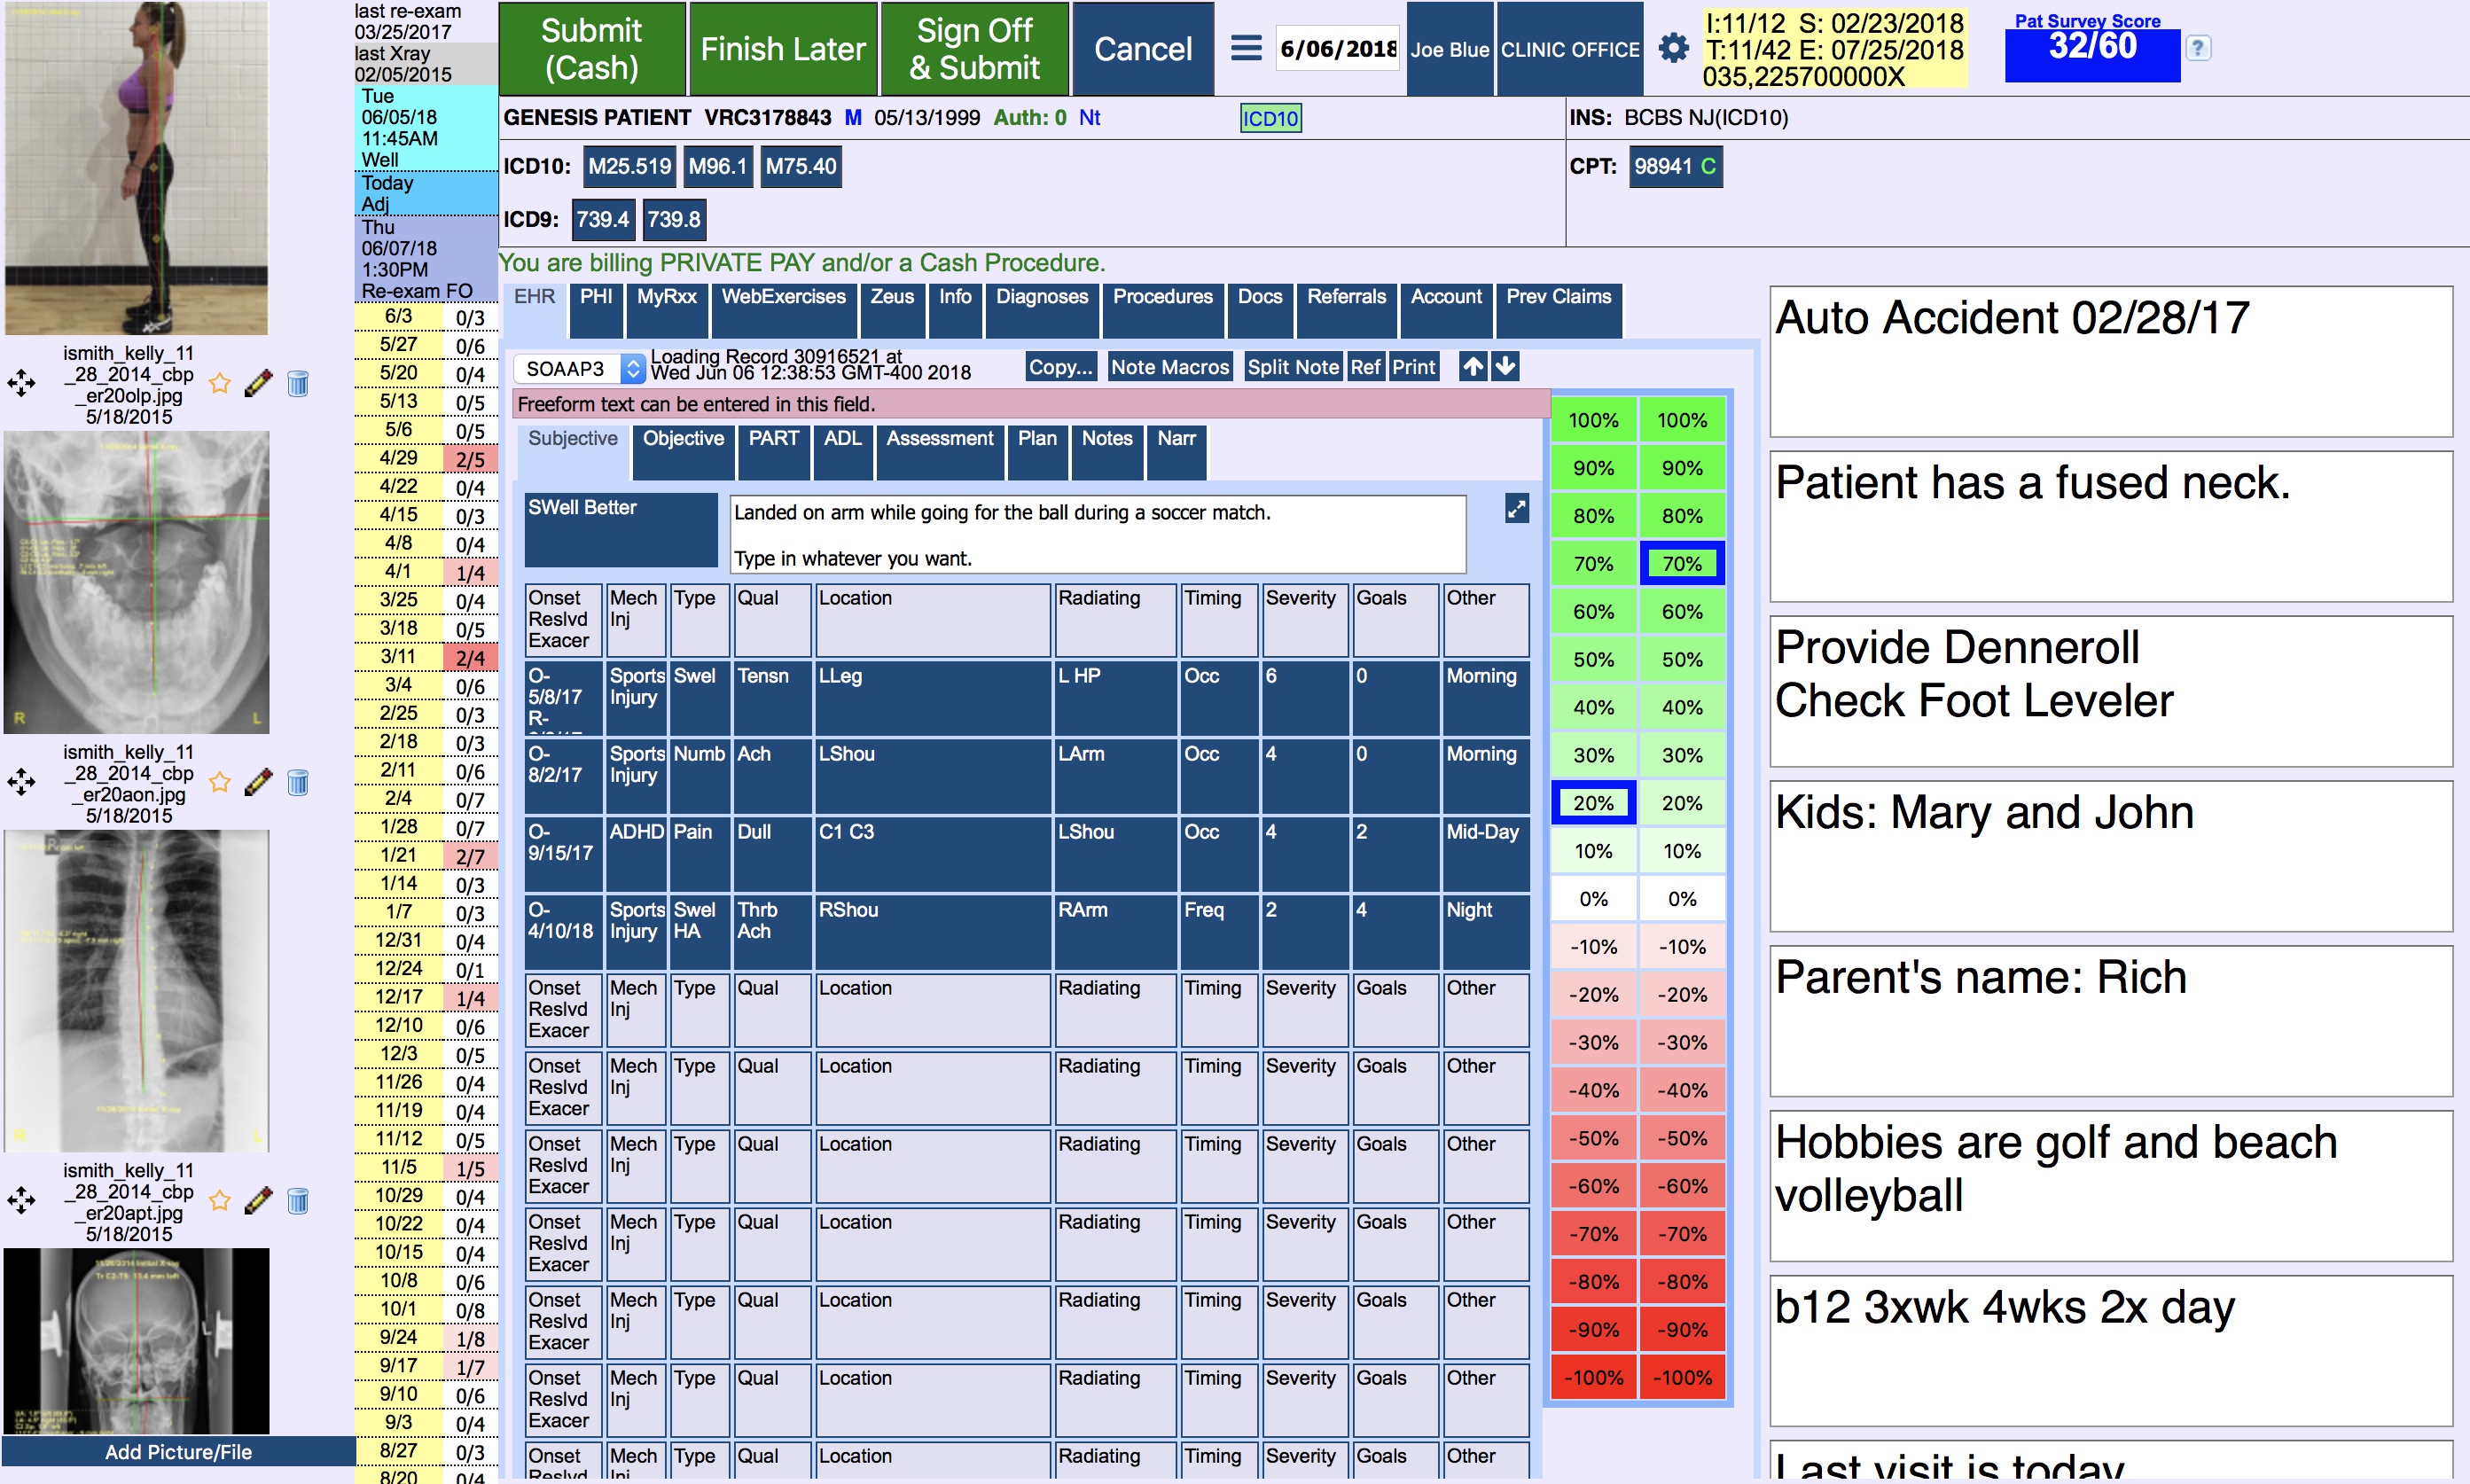The width and height of the screenshot is (2470, 1484).
Task: Click pencil edit icon for er20olp.jpg
Action: pyautogui.click(x=257, y=384)
